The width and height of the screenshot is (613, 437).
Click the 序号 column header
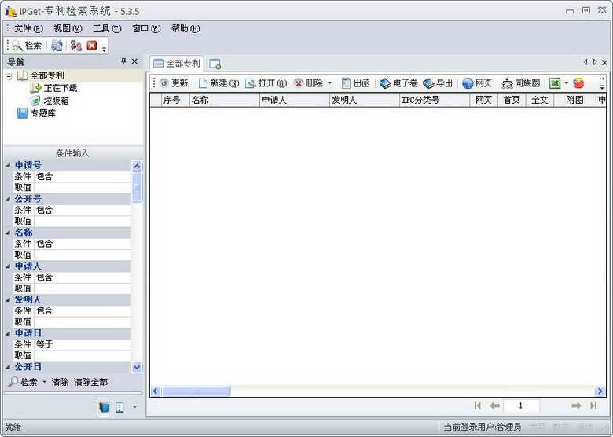(175, 100)
